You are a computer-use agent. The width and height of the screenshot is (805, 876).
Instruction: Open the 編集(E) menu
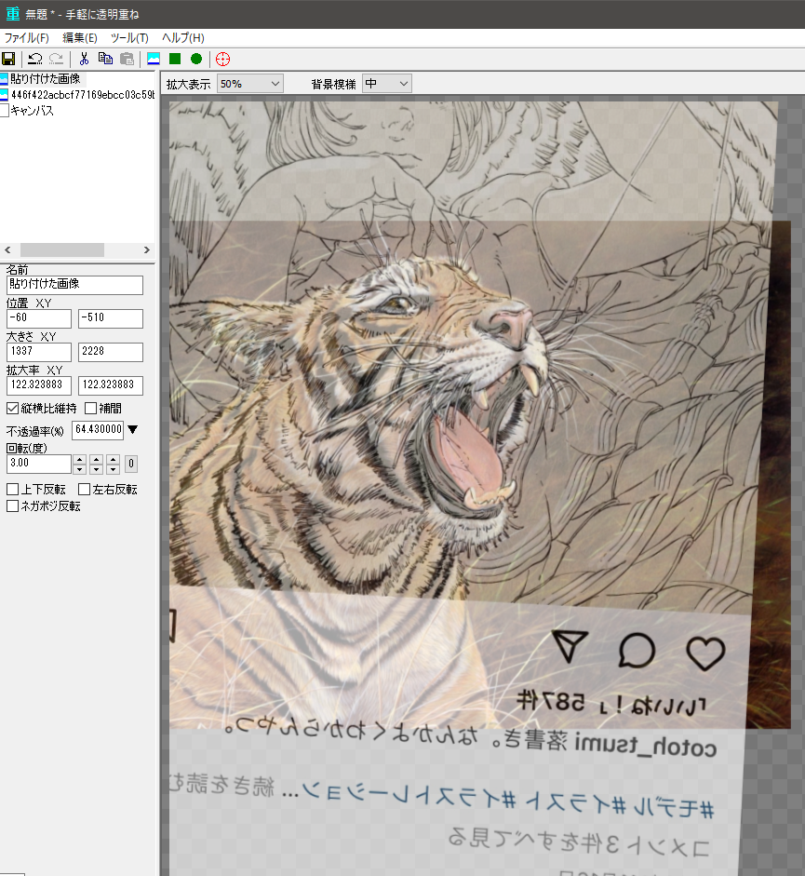[x=80, y=38]
